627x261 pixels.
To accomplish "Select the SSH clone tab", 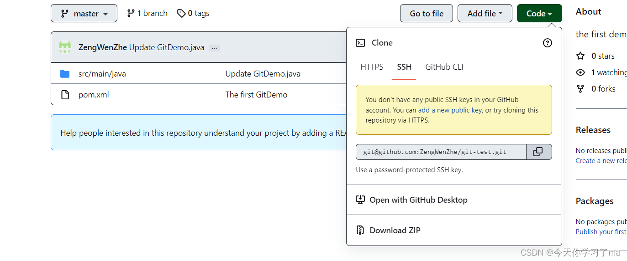I will coord(404,67).
